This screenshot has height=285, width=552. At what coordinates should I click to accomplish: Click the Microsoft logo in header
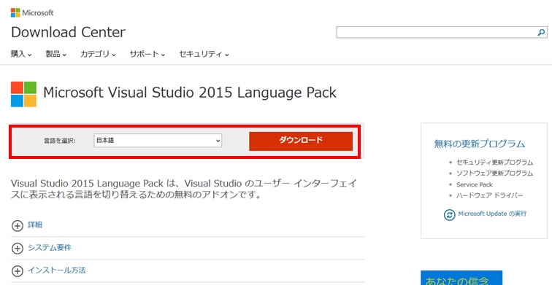[x=32, y=12]
